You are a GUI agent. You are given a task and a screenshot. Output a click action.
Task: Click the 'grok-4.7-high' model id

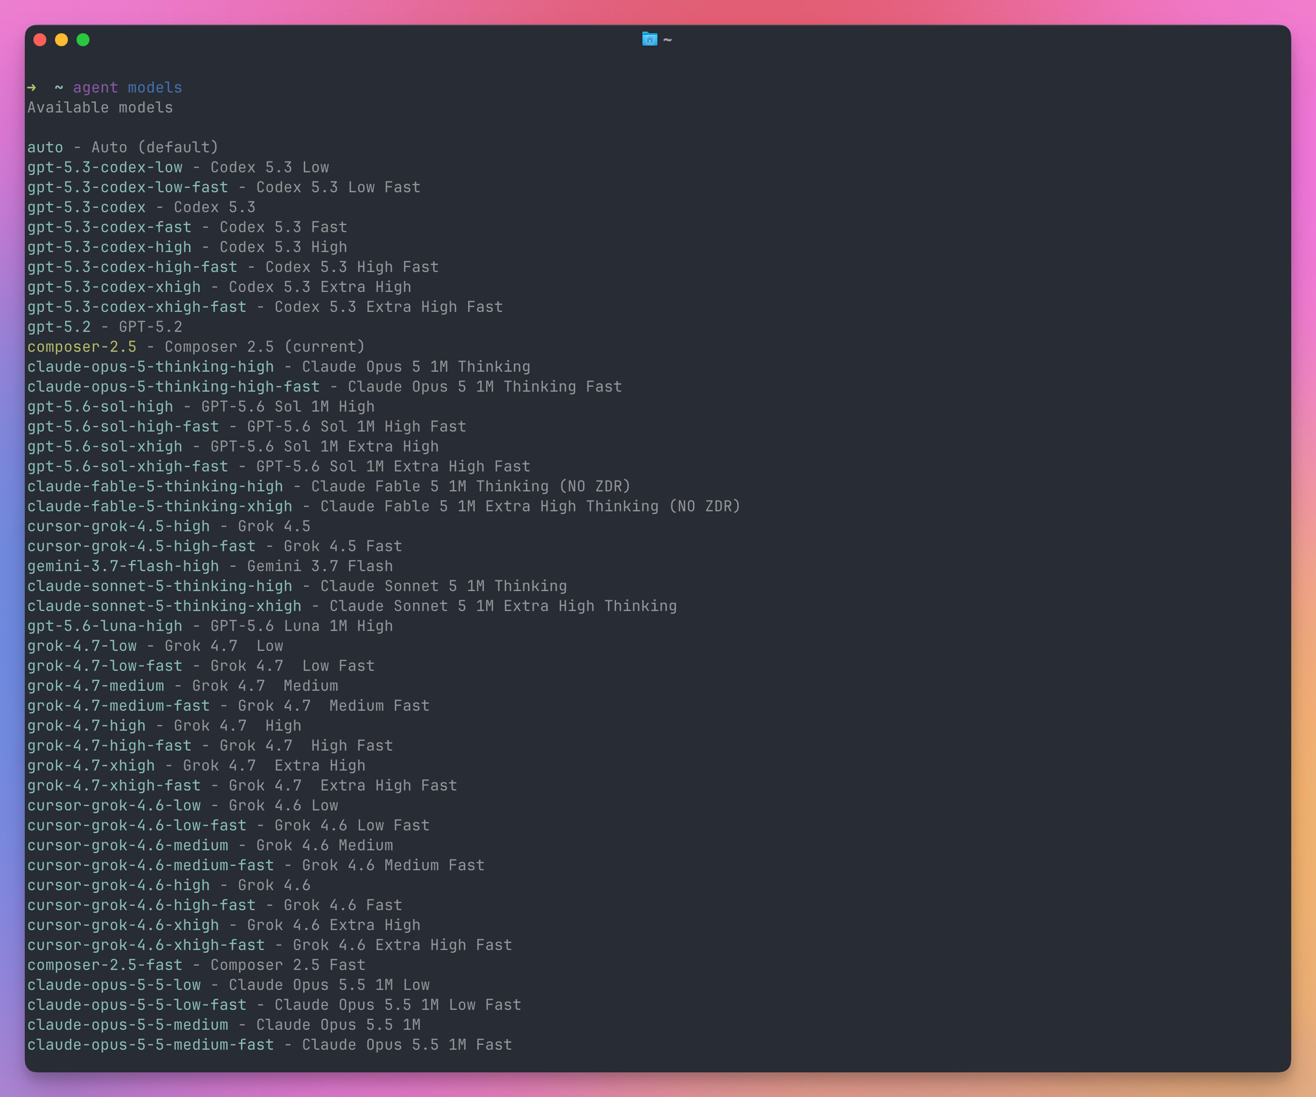(x=86, y=726)
